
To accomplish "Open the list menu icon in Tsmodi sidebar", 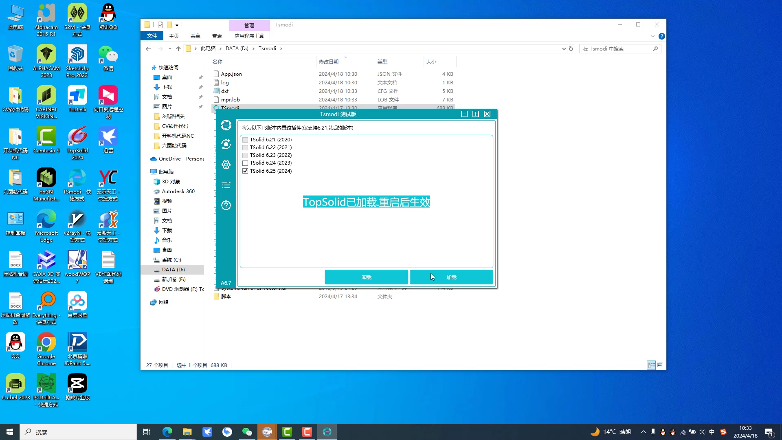I will click(x=226, y=185).
